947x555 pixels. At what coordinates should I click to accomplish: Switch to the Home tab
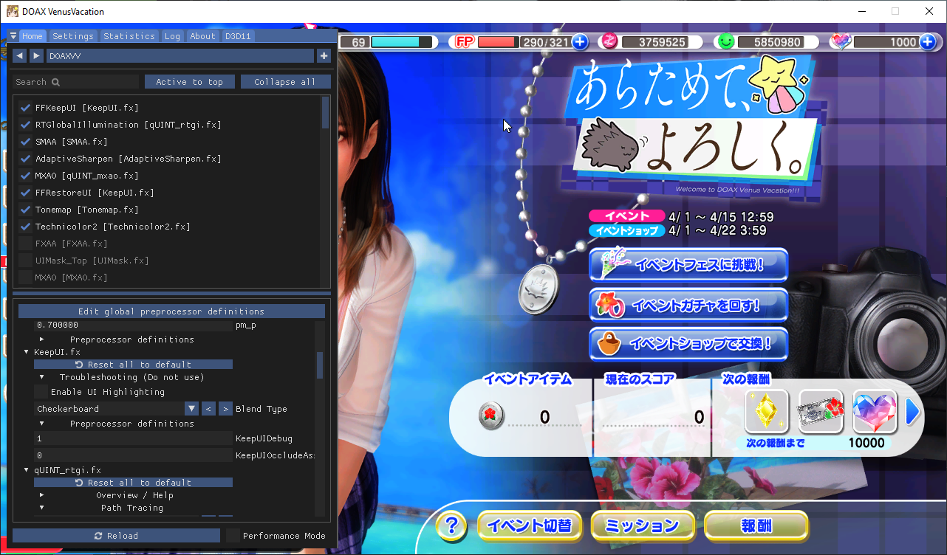click(x=33, y=36)
